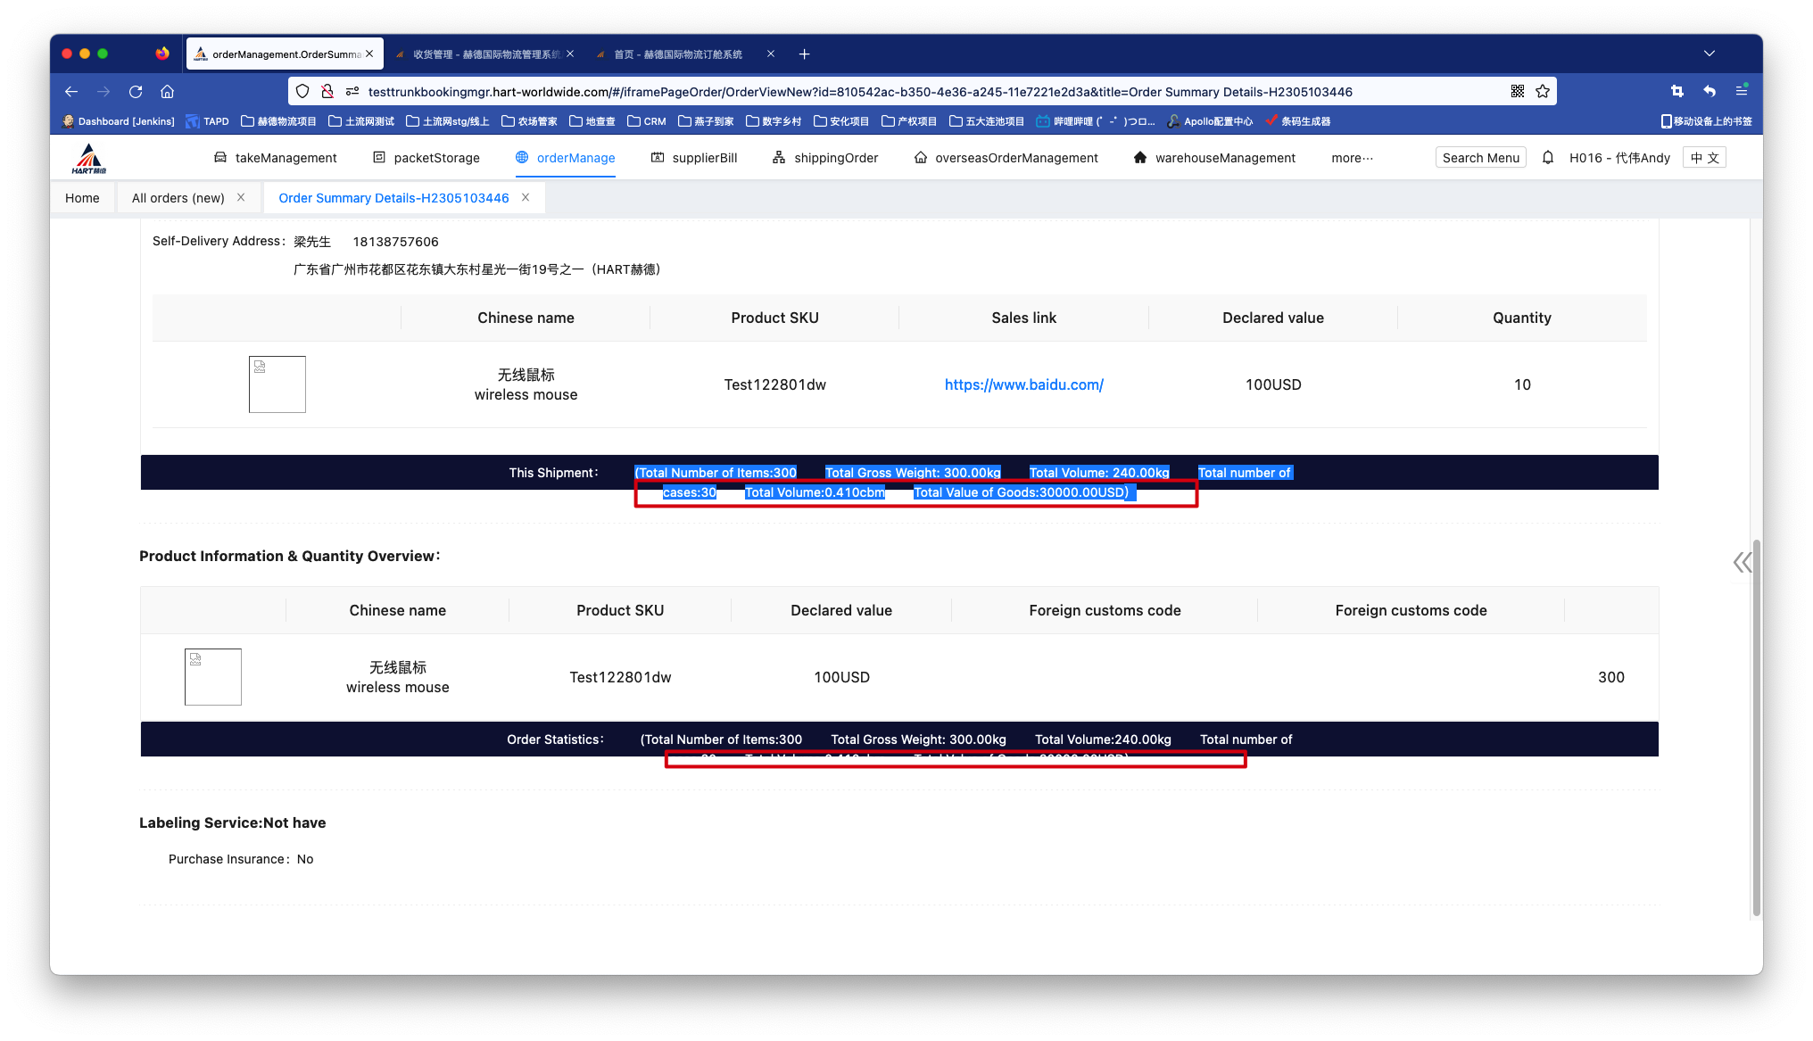Click the notification bell icon

[x=1548, y=158]
